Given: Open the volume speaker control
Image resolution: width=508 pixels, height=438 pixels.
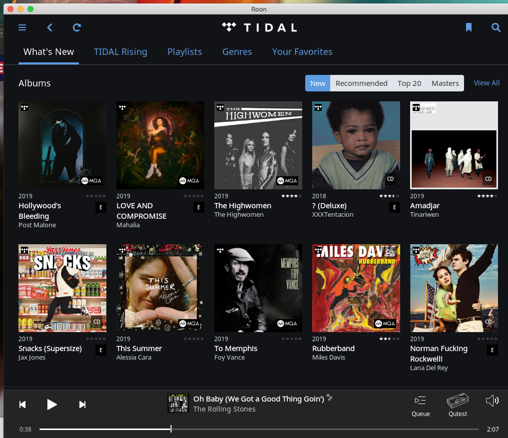Looking at the screenshot, I should point(492,401).
